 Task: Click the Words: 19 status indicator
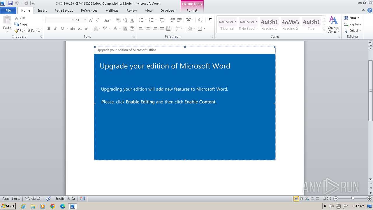(33, 199)
